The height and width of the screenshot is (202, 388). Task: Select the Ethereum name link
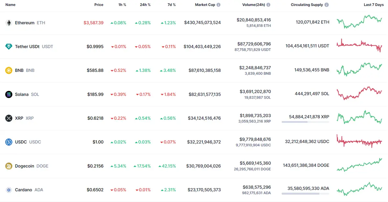[25, 23]
